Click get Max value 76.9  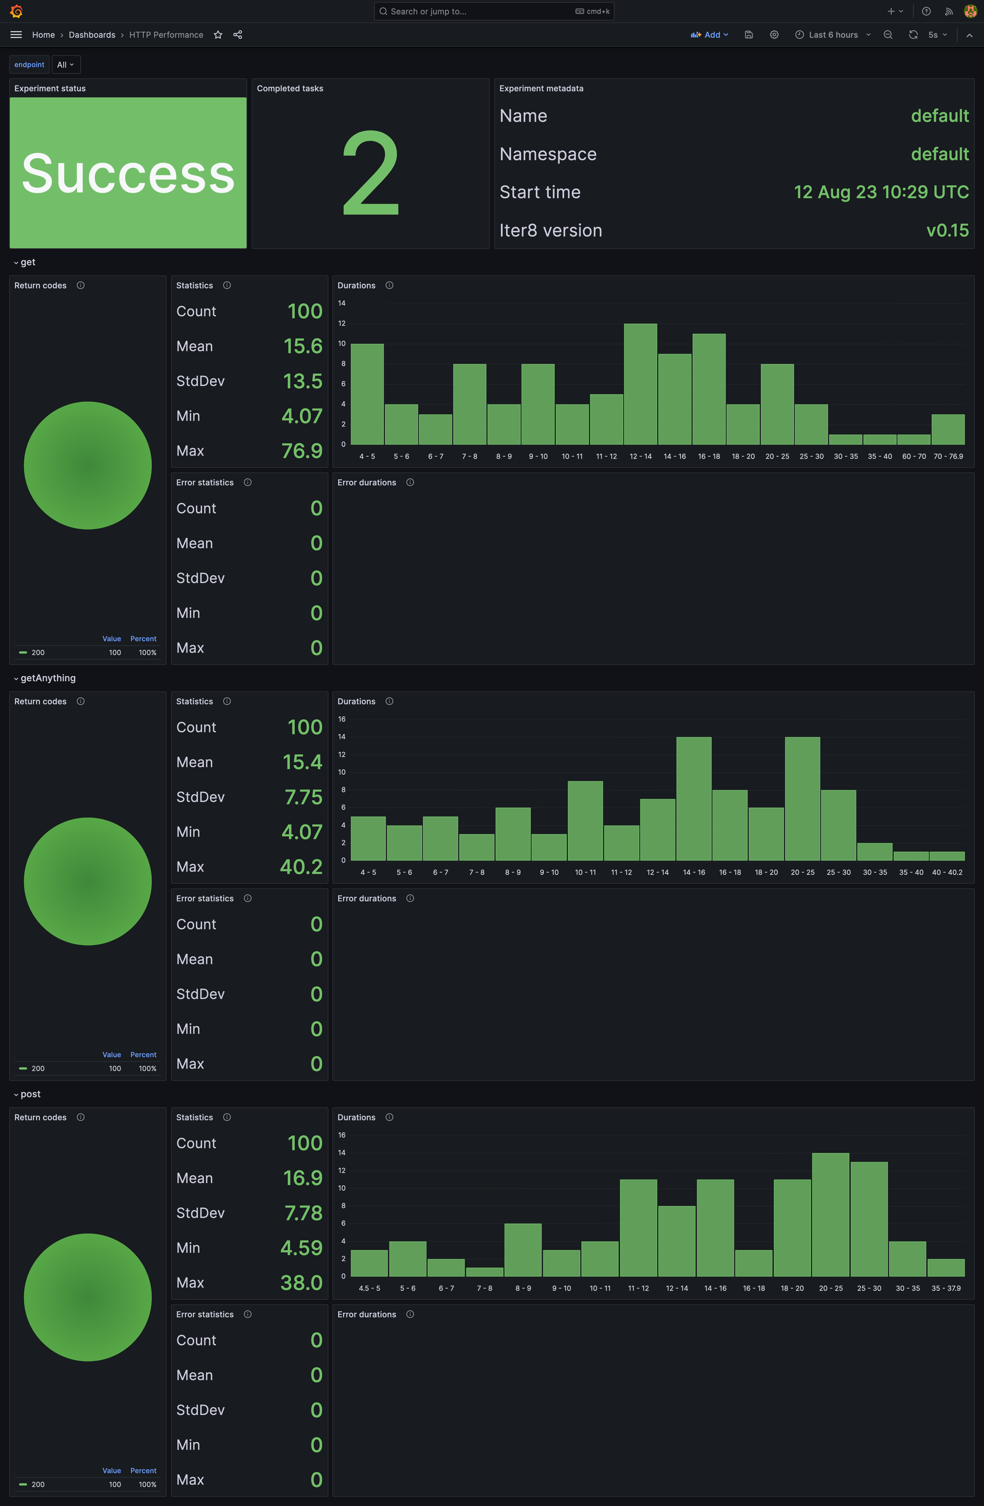302,451
